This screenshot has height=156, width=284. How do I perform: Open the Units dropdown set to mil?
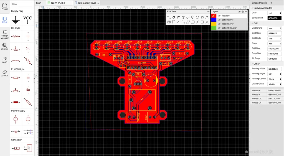(x=274, y=13)
